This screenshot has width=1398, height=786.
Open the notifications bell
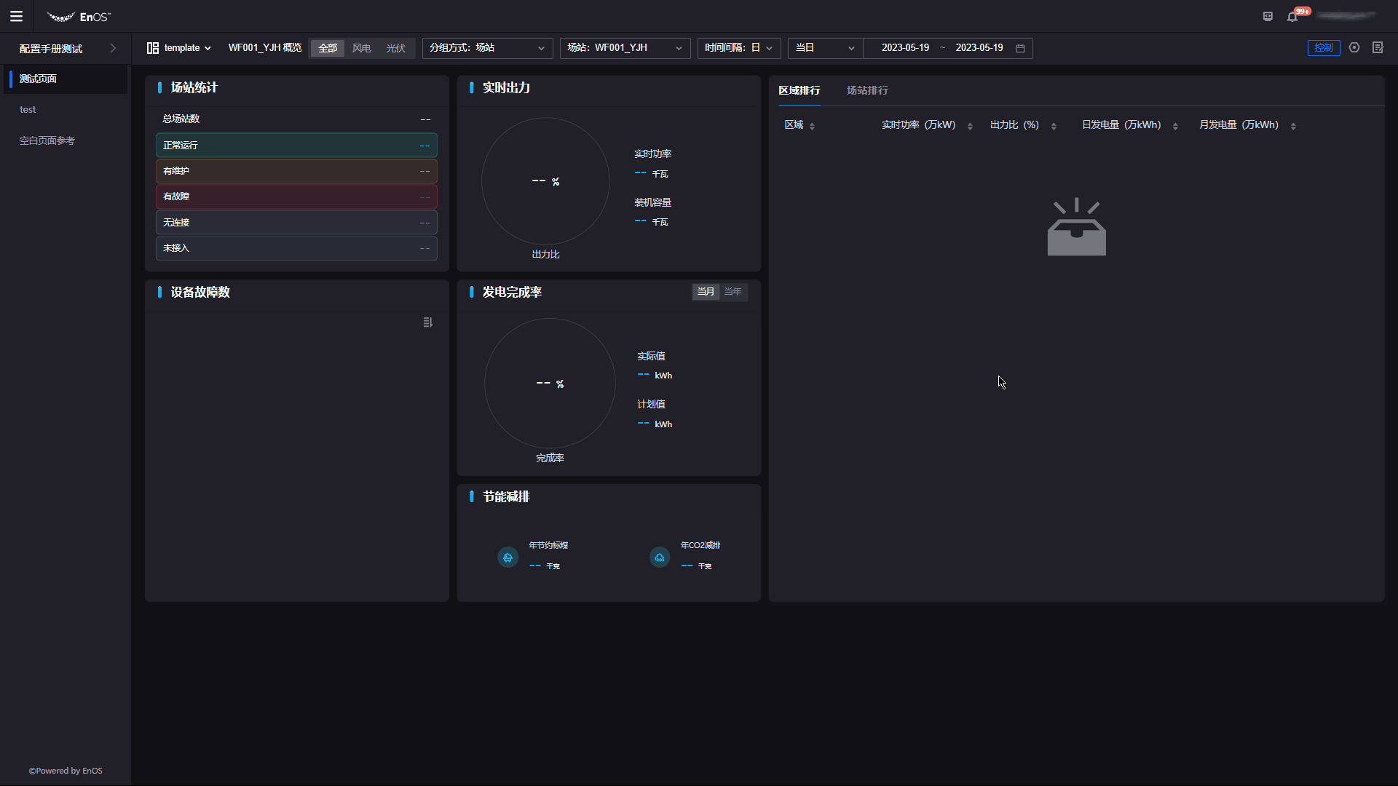click(x=1292, y=16)
